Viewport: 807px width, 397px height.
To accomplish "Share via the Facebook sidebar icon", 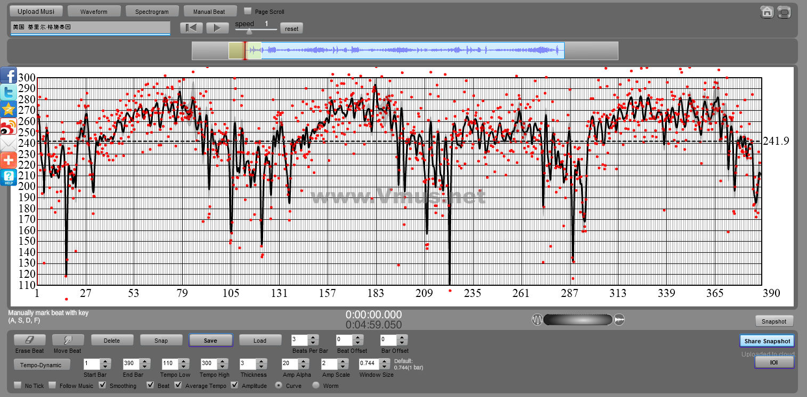I will pos(9,76).
